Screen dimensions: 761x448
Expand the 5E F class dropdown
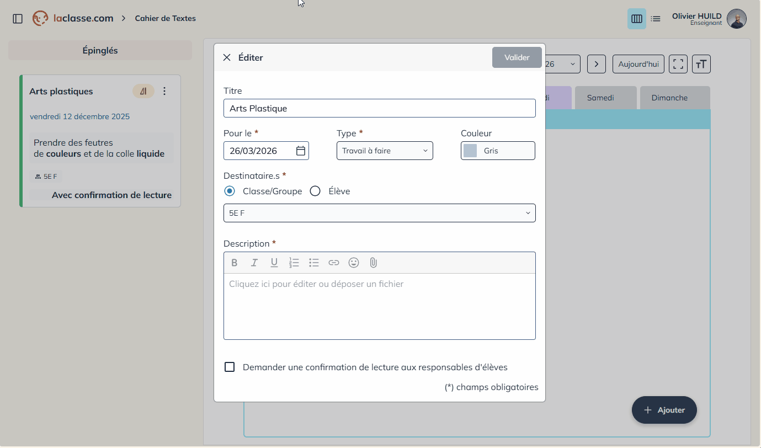point(379,213)
